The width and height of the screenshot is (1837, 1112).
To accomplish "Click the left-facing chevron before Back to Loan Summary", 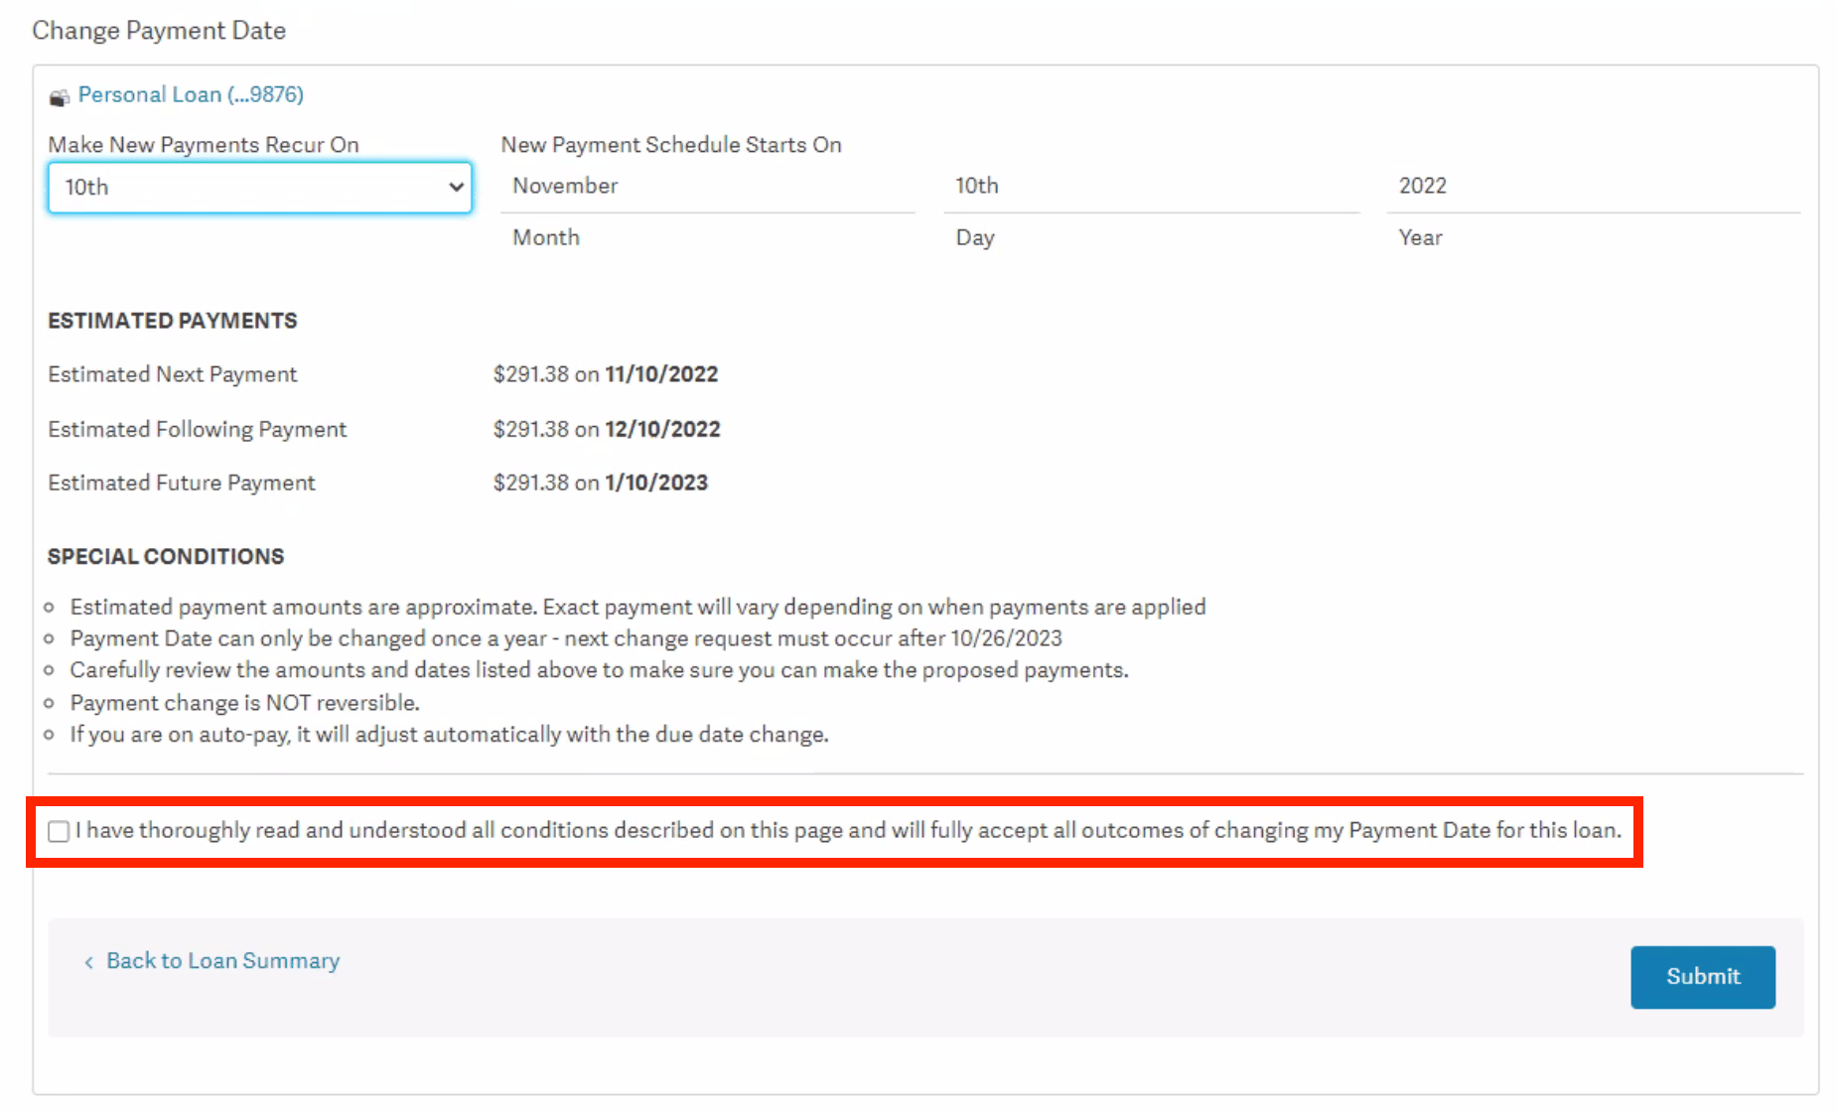I will (88, 961).
